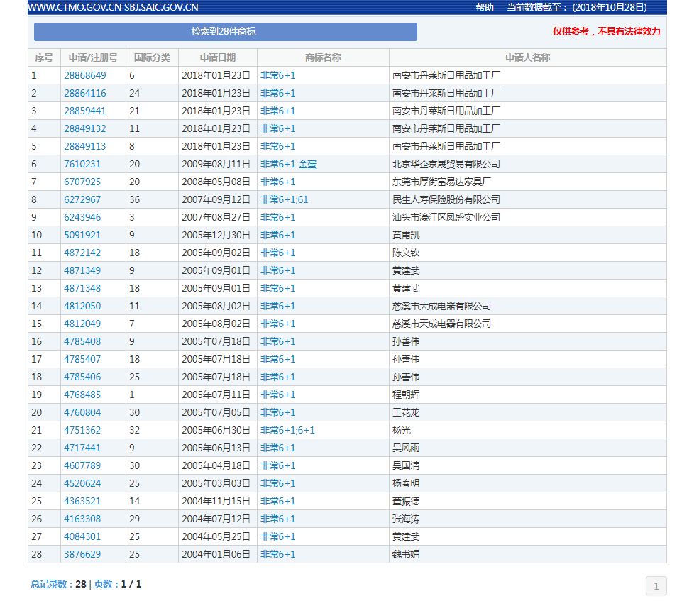The image size is (677, 601).
Task: Go to page 1 in the pager
Action: click(656, 586)
